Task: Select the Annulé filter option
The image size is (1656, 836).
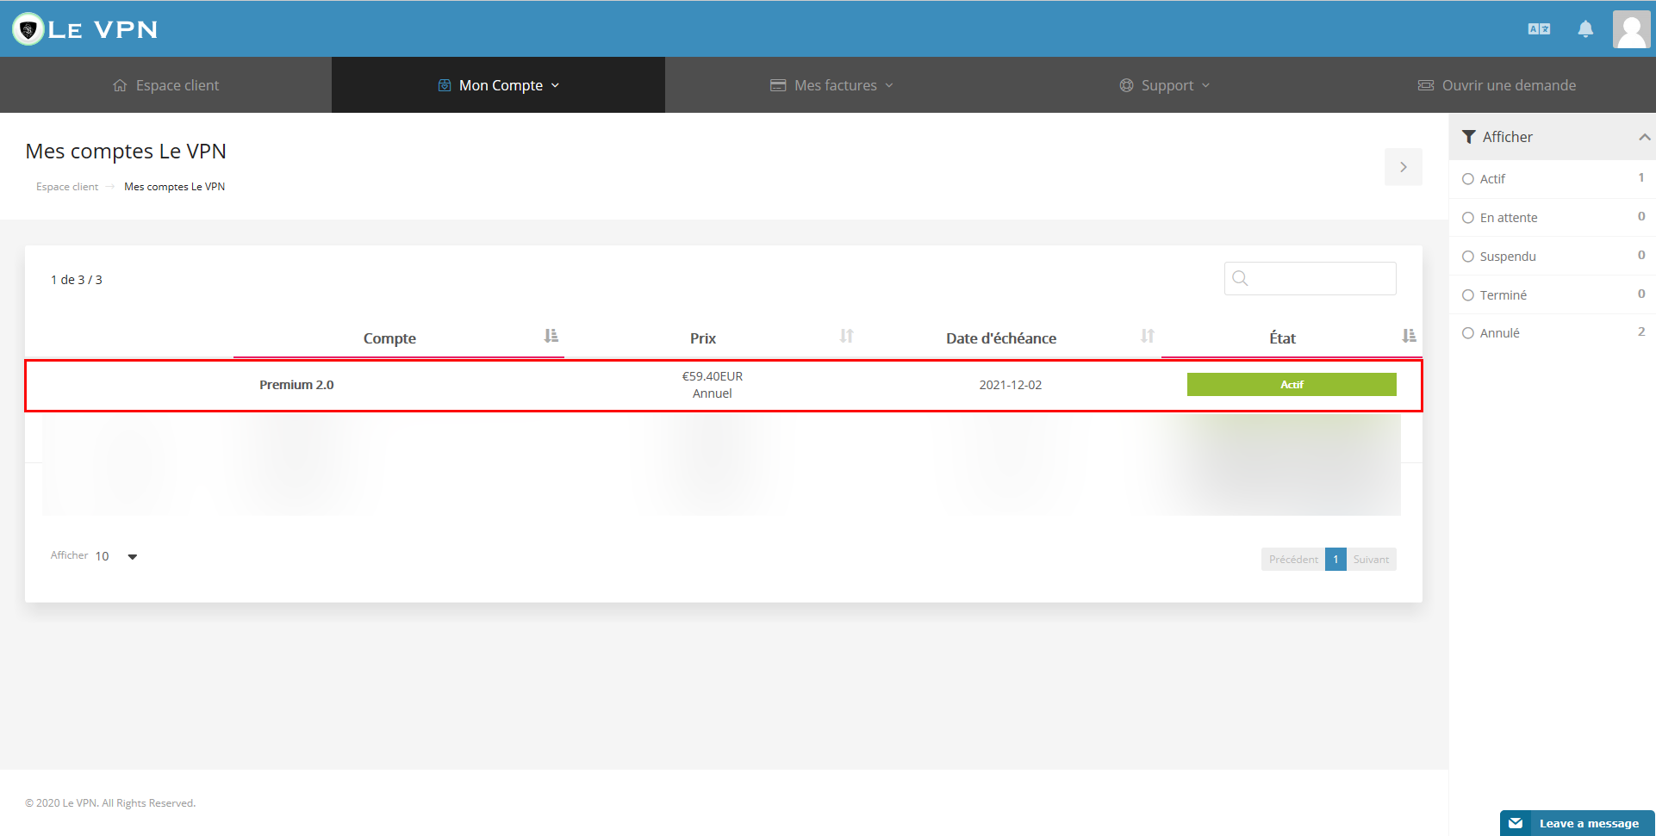Action: point(1468,333)
